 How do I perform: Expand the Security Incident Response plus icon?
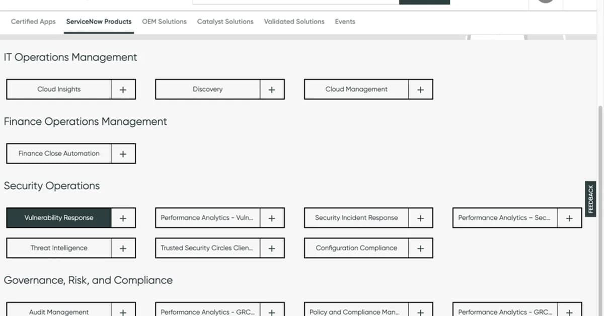click(421, 218)
